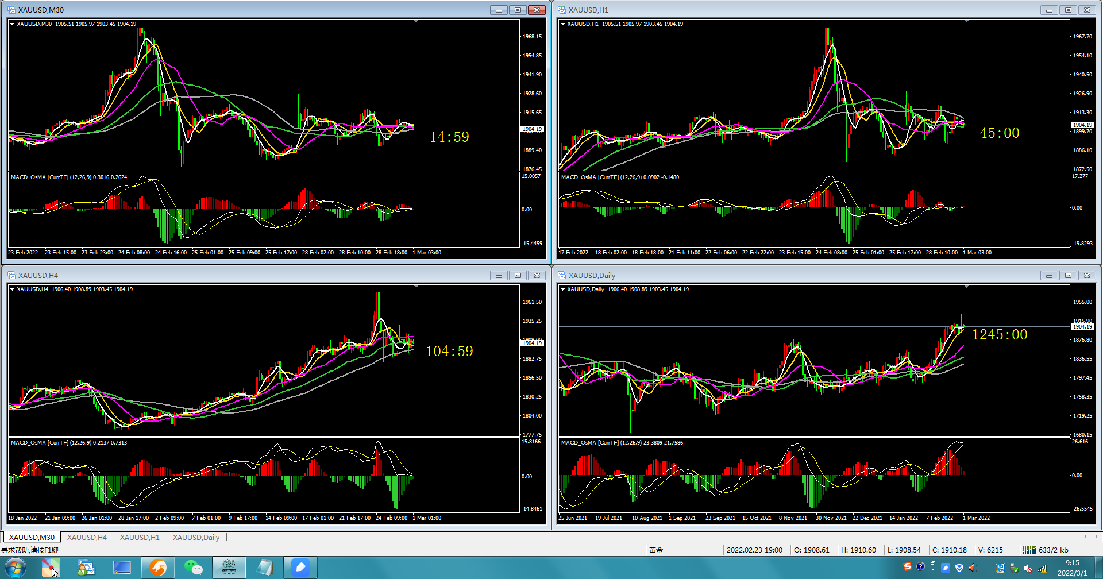The height and width of the screenshot is (579, 1103).
Task: Click status bar value C: 1910.18
Action: [949, 550]
